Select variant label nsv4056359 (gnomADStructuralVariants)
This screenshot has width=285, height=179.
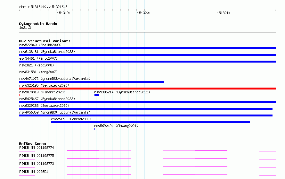coord(55,112)
